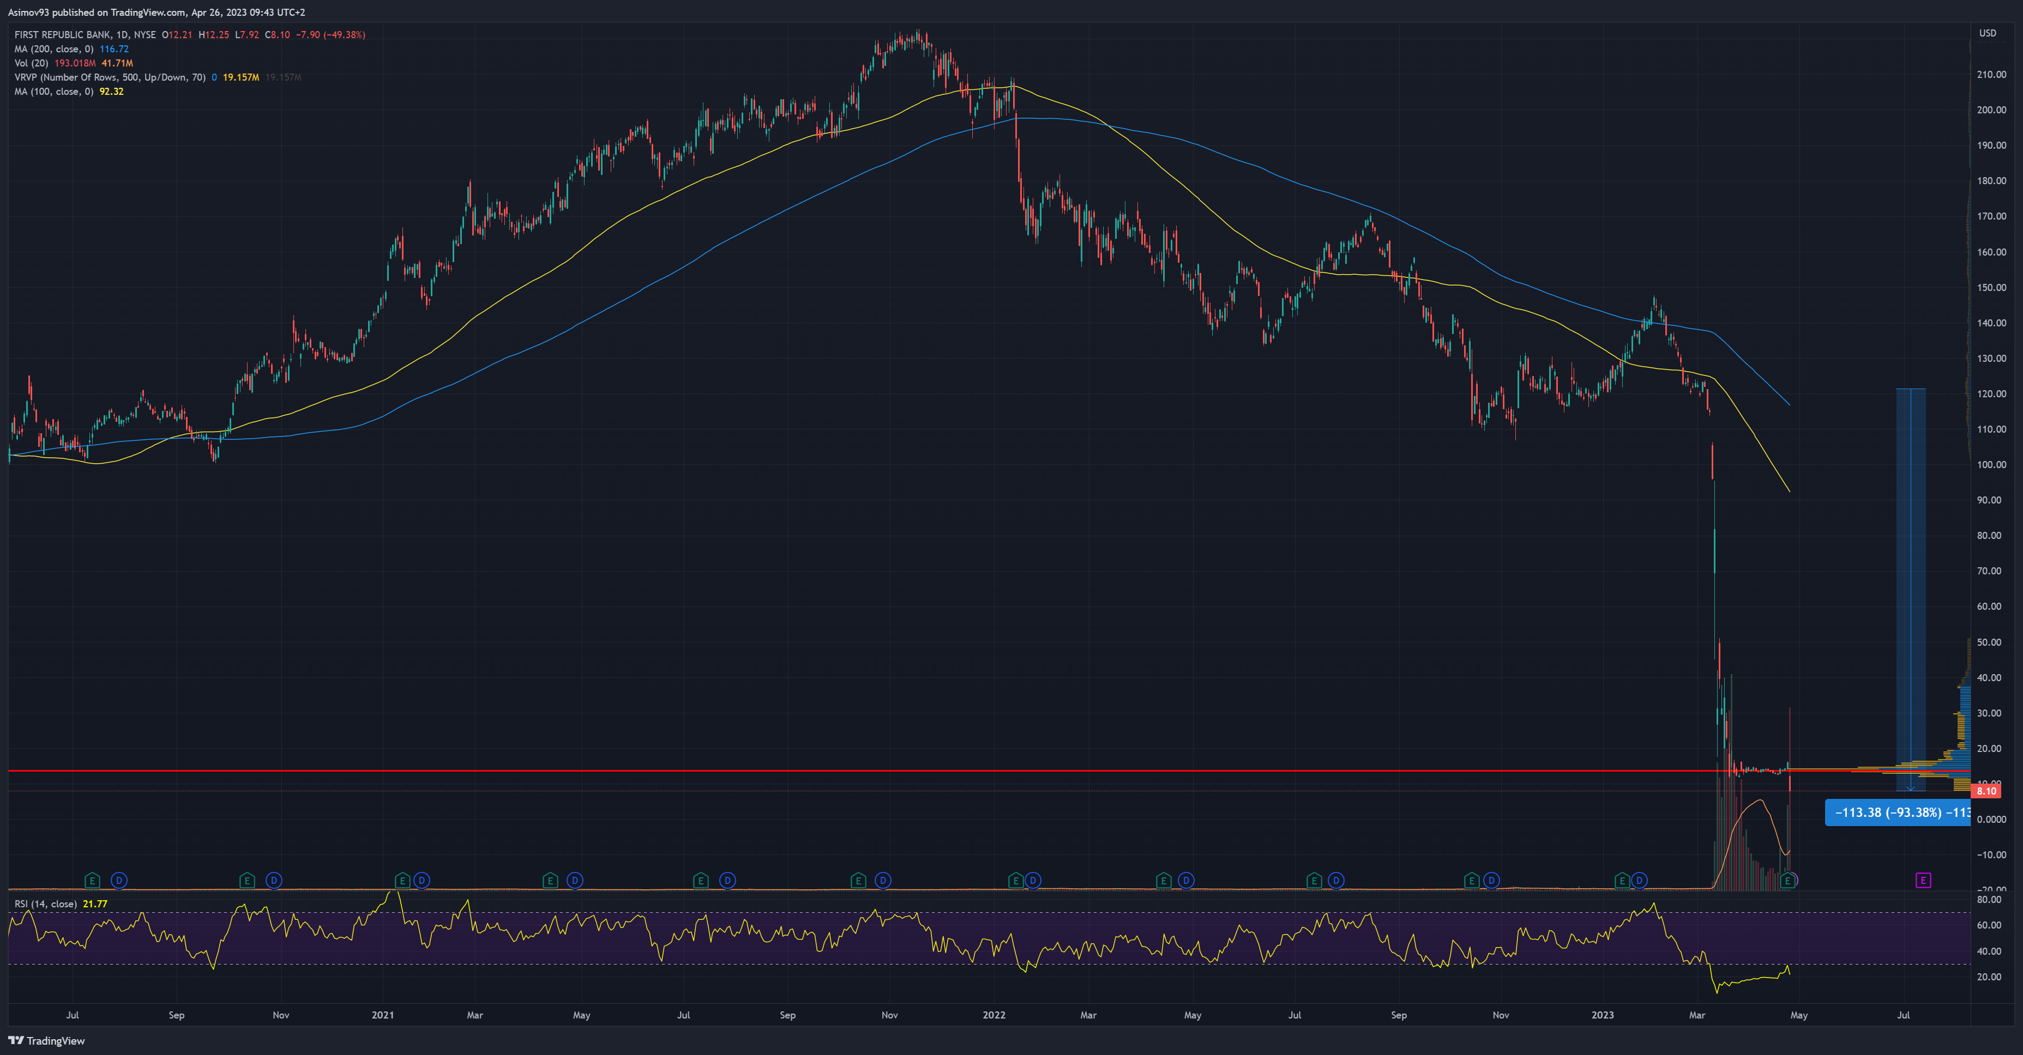Open the USD currency selector on price axis
This screenshot has height=1055, width=2023.
pos(1987,33)
